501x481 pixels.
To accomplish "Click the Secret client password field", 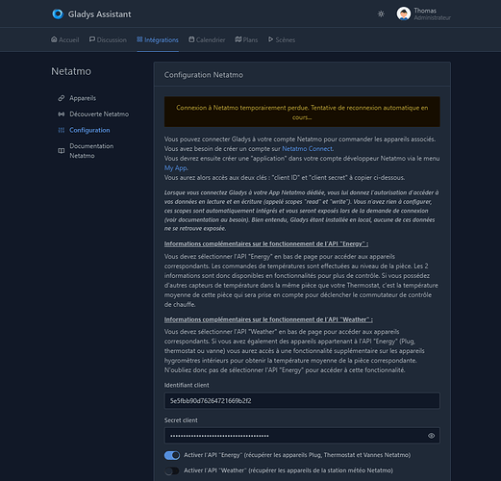I will tap(302, 436).
